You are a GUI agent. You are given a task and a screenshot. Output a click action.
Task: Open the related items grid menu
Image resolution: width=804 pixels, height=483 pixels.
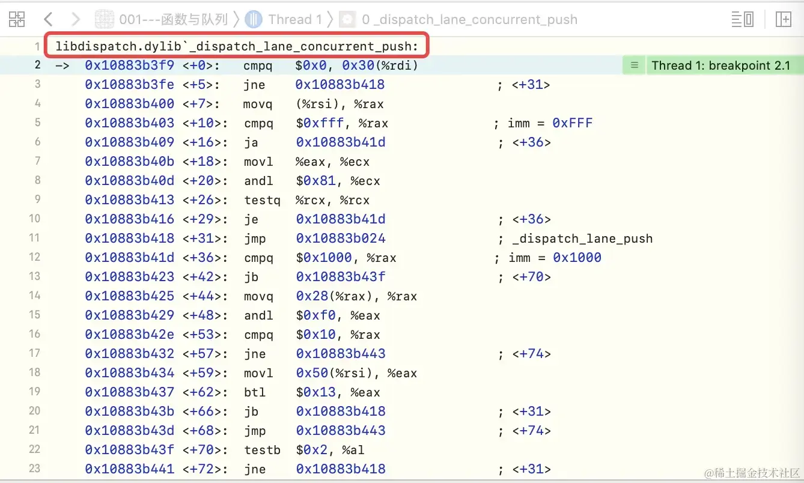tap(17, 19)
